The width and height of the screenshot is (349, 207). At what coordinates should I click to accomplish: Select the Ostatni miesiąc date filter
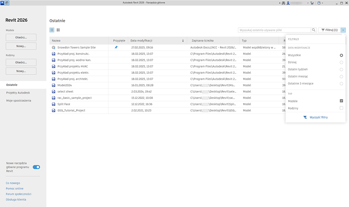tap(341, 77)
